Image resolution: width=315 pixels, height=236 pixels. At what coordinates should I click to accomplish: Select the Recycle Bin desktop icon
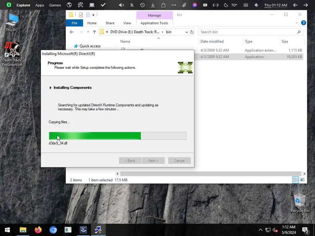click(300, 203)
